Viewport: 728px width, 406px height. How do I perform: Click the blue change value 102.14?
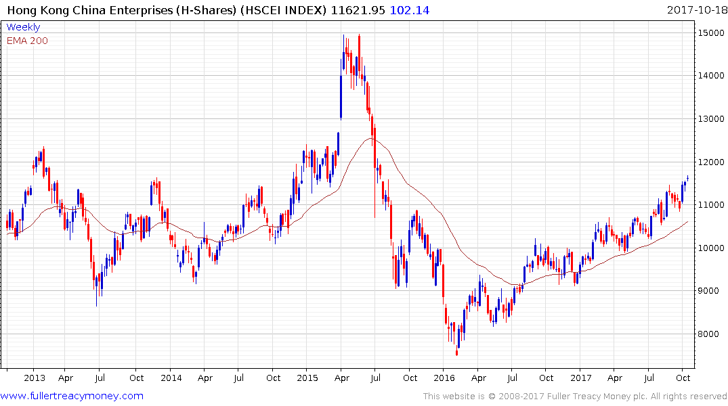[410, 10]
